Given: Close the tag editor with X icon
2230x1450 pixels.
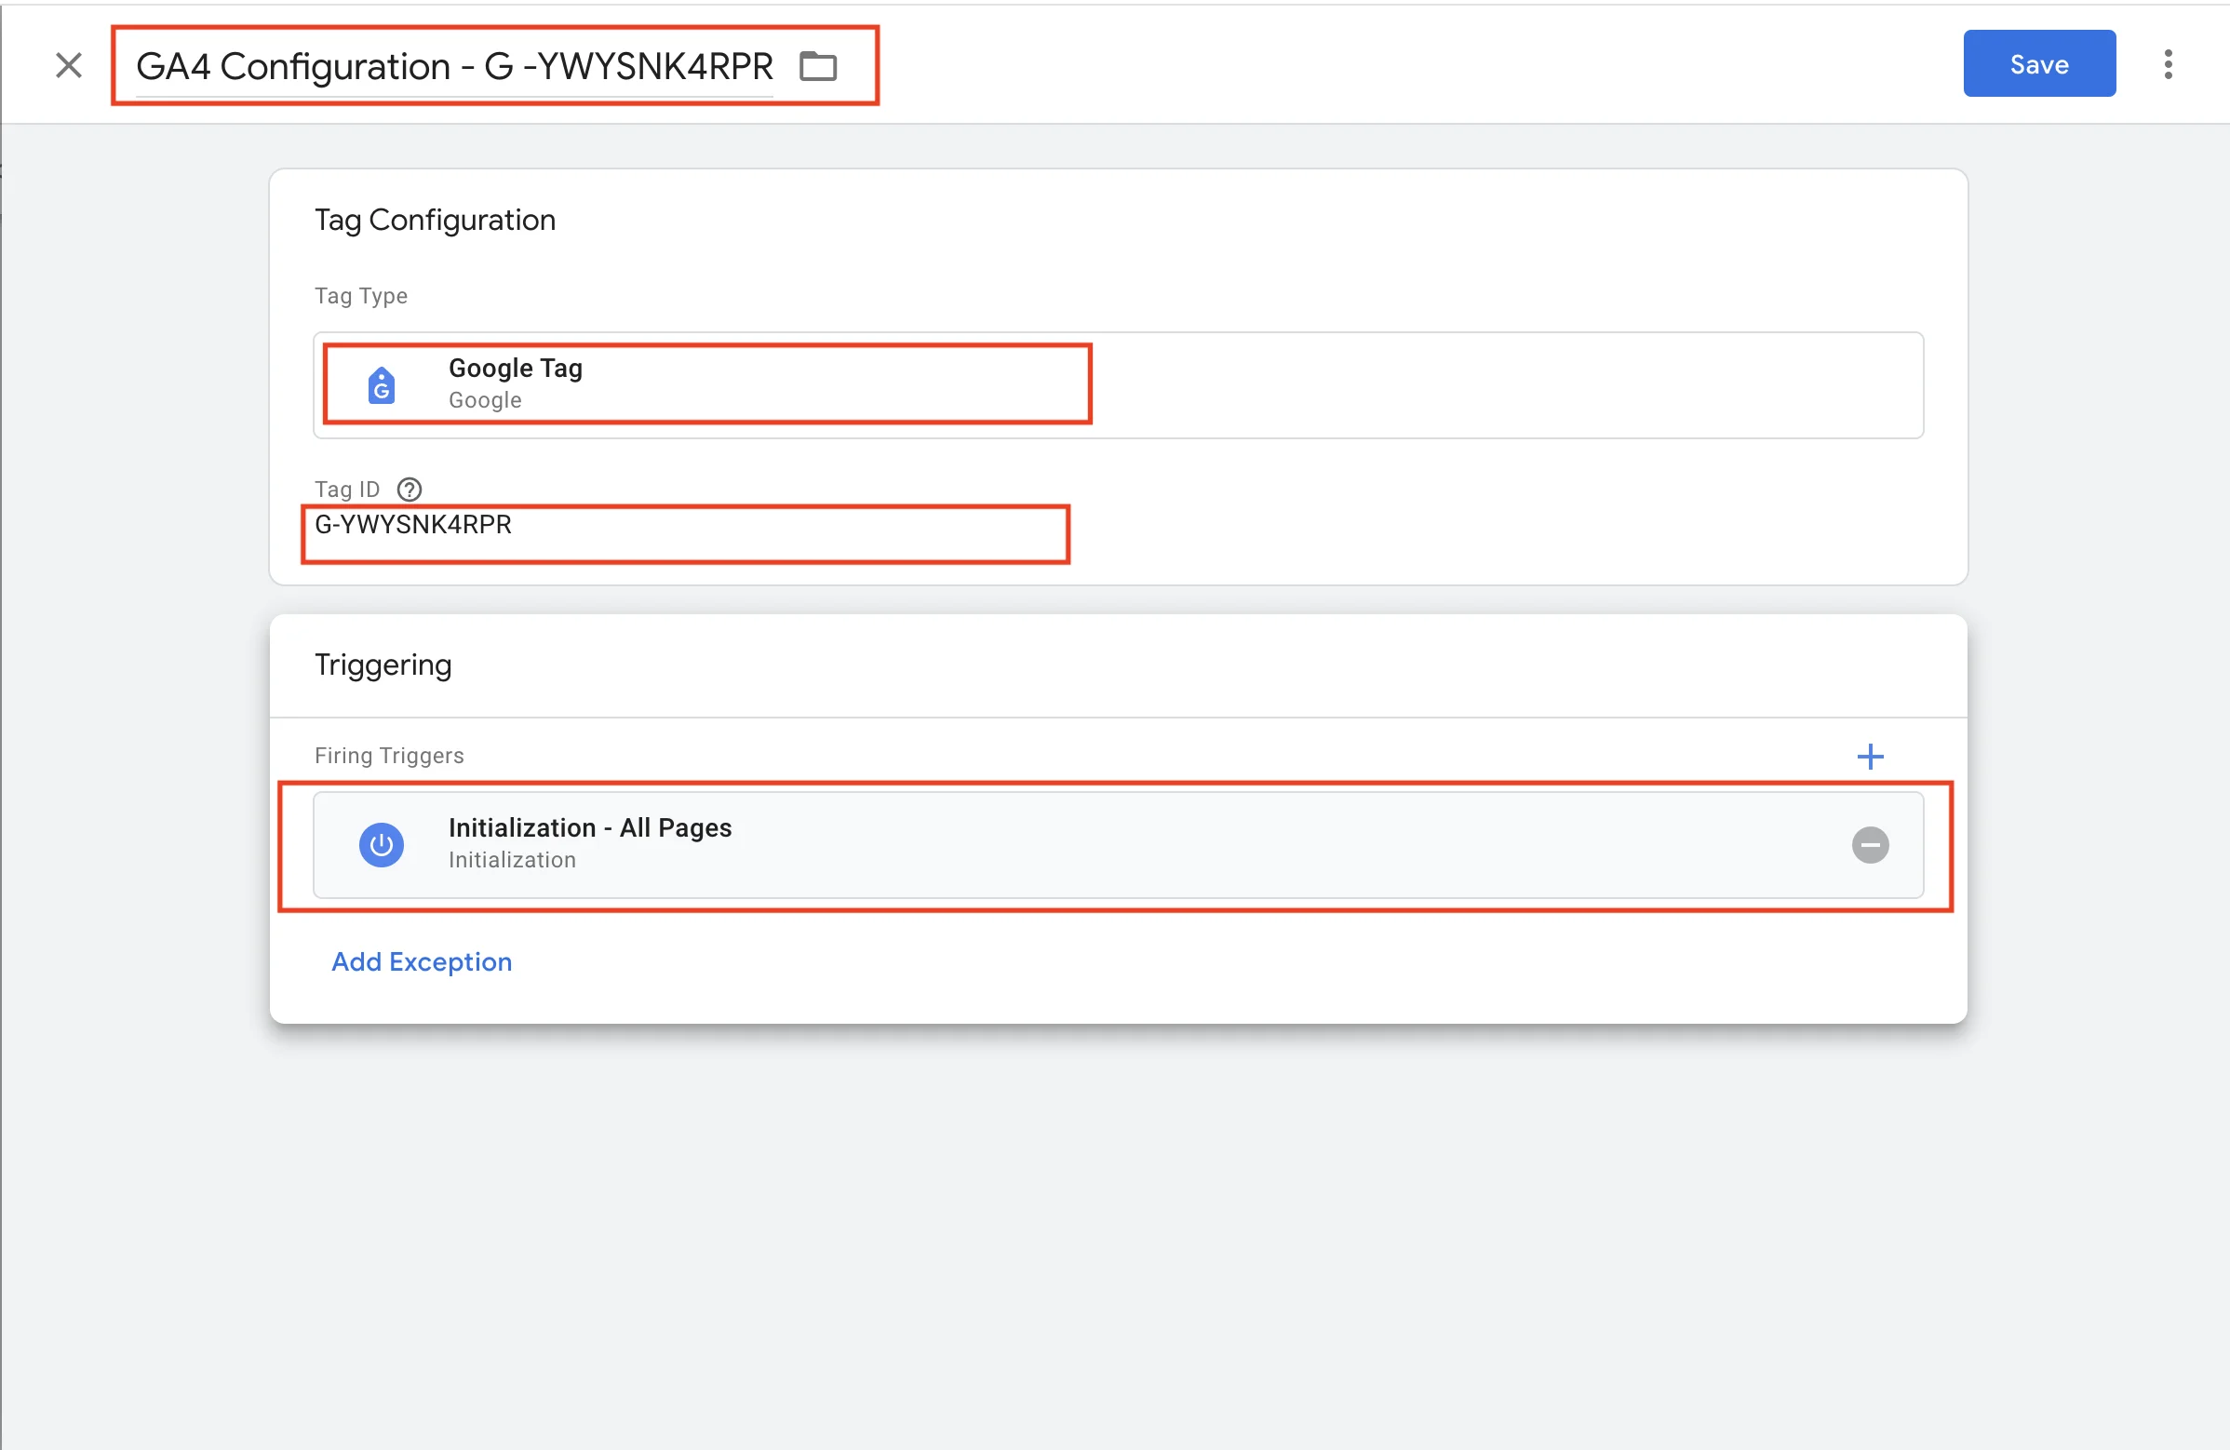Looking at the screenshot, I should click(x=68, y=65).
